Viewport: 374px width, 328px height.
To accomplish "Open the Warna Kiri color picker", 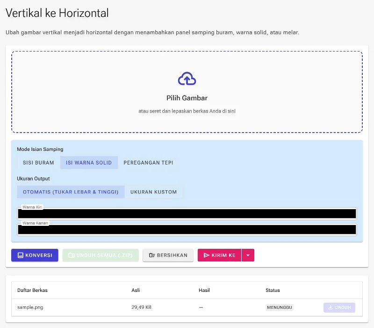I will pyautogui.click(x=187, y=214).
